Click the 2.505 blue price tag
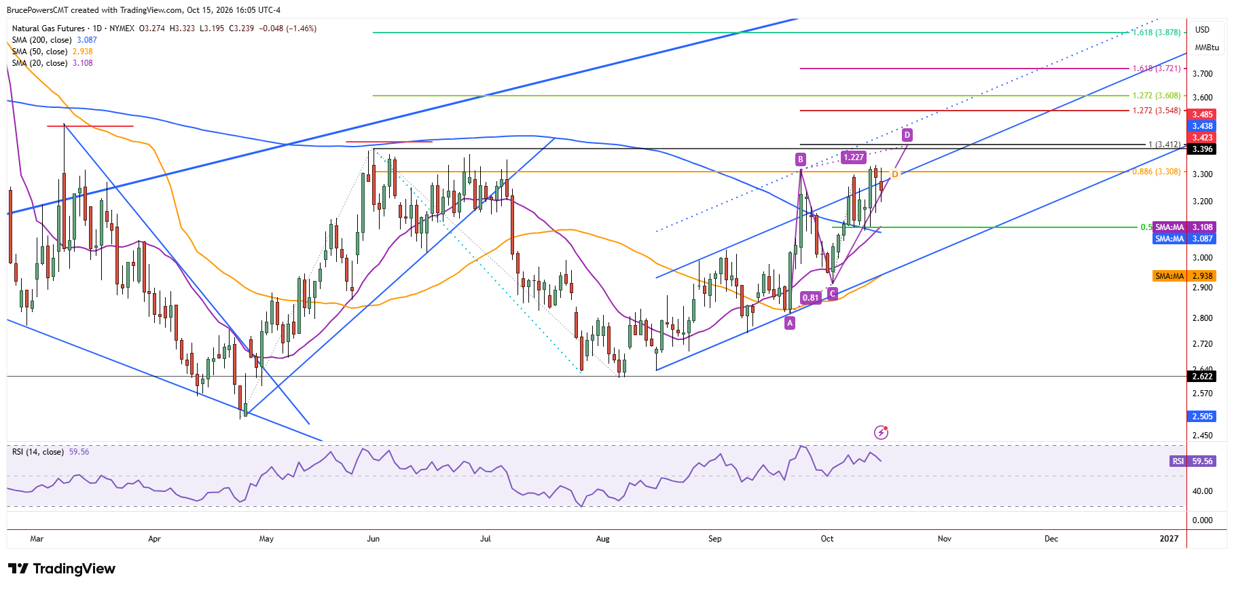 pyautogui.click(x=1202, y=417)
